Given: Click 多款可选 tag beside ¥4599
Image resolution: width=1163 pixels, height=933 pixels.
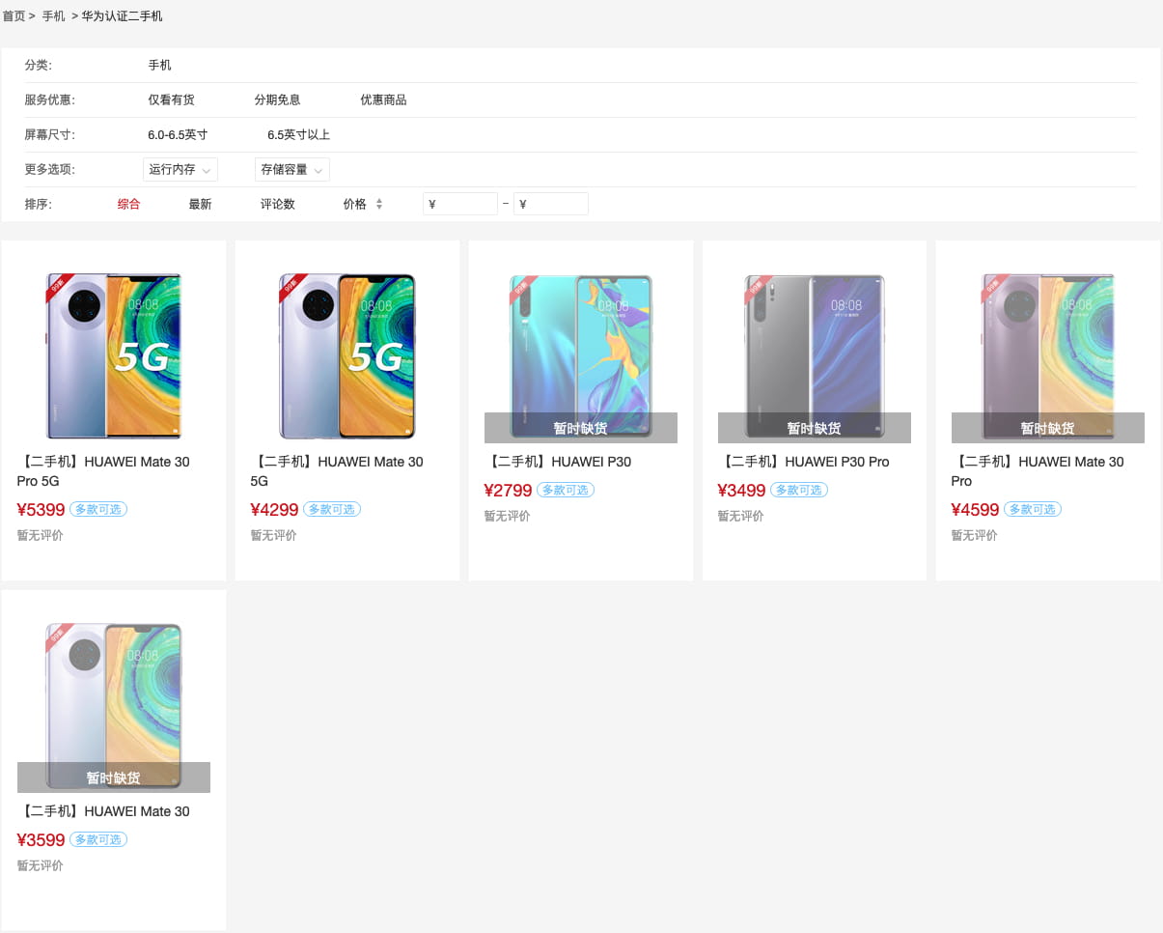Looking at the screenshot, I should [1033, 509].
